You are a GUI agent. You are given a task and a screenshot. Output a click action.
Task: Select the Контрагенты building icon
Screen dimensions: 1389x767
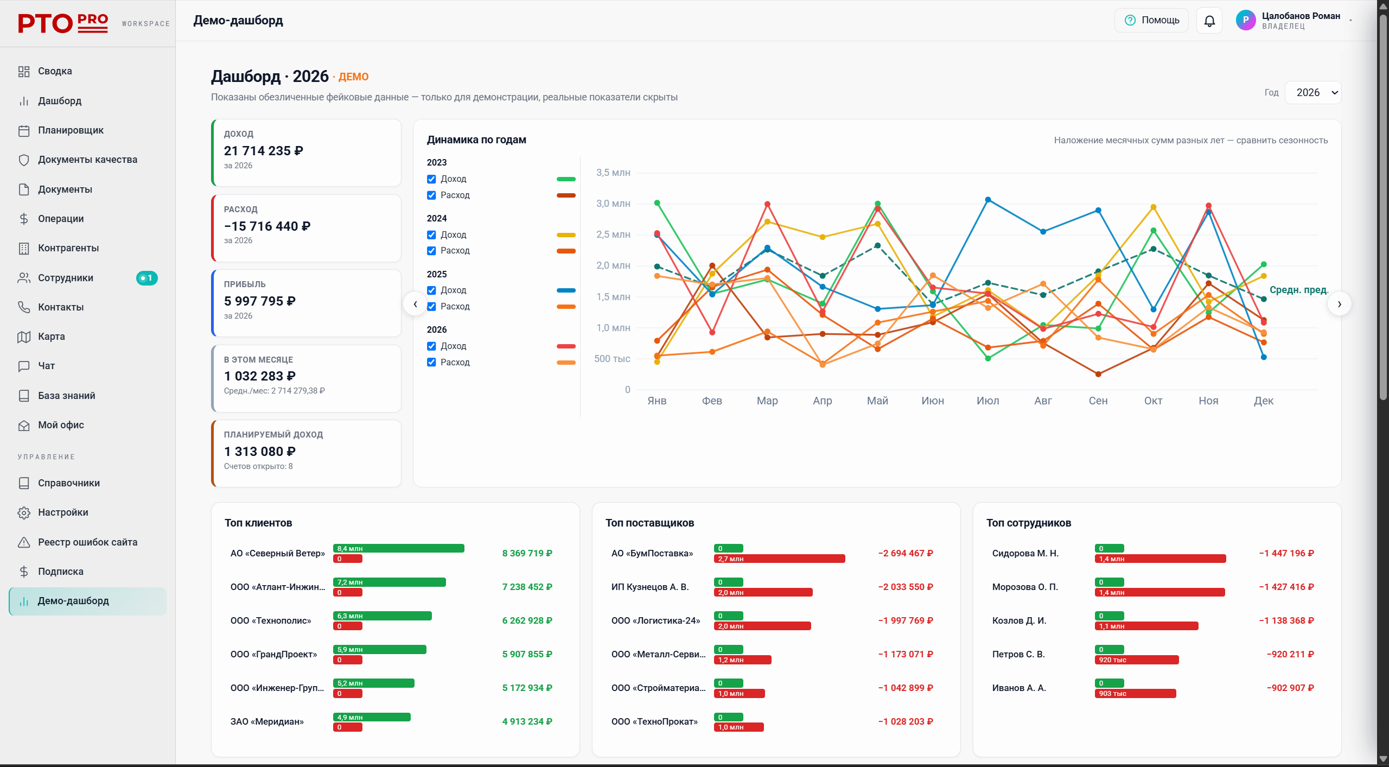(x=24, y=248)
